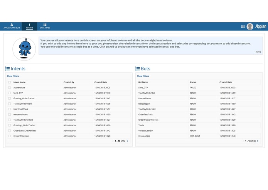This screenshot has height=190, width=268.
Task: Click the Intents list icon
Action: [7, 69]
